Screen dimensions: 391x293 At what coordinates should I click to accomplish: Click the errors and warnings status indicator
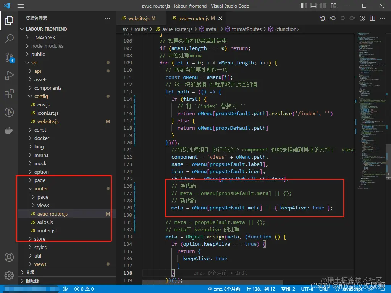pyautogui.click(x=84, y=289)
